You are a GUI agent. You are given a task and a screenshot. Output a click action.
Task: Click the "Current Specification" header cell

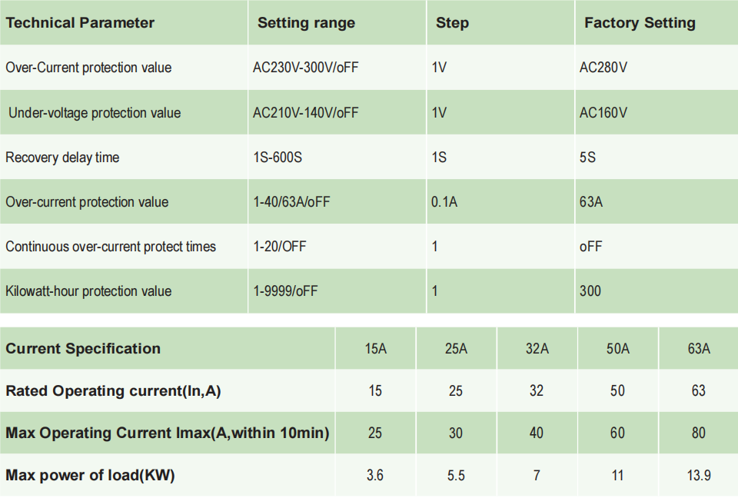coord(83,349)
